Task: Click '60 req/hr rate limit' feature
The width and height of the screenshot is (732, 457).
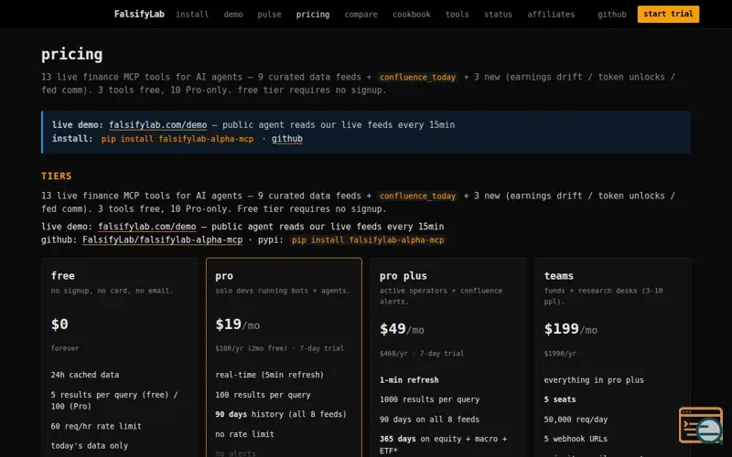Action: pos(96,426)
